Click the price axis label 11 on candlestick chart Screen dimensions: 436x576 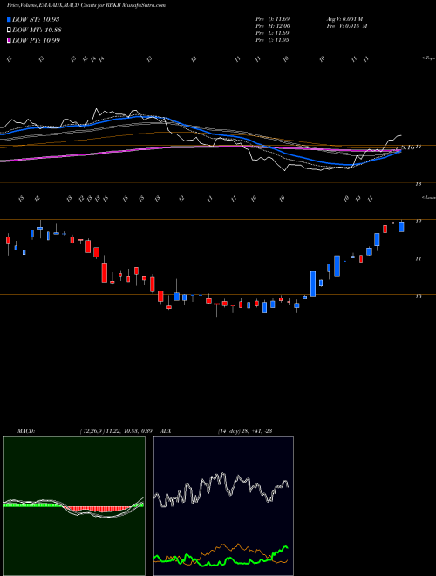[x=419, y=258]
